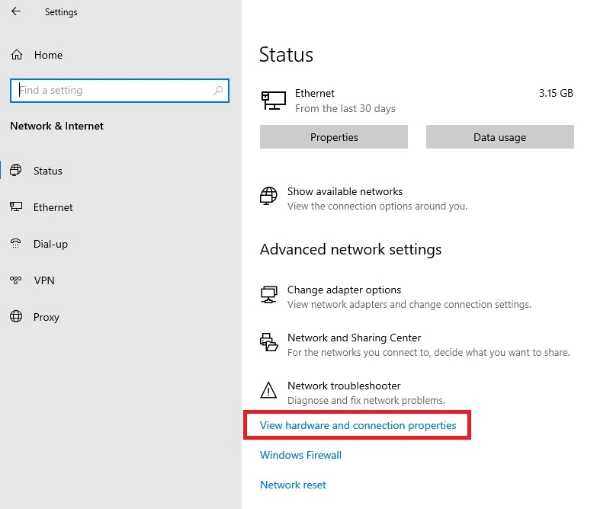The width and height of the screenshot is (597, 509).
Task: Click the Show available networks globe icon
Action: coord(268,196)
